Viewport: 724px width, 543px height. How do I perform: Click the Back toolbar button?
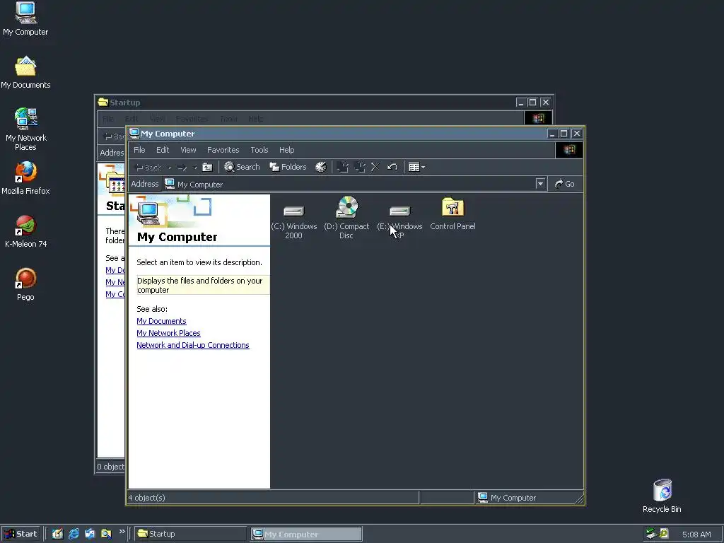[148, 167]
